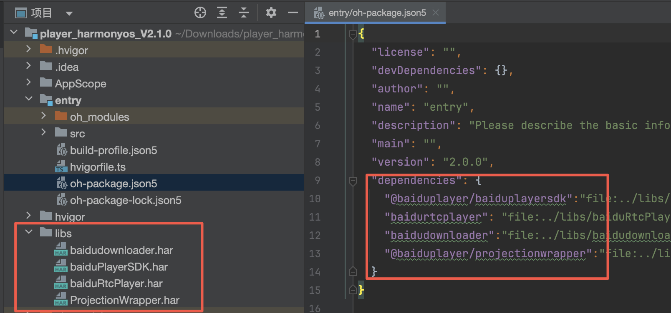Collapse the entry module folder

click(x=29, y=99)
